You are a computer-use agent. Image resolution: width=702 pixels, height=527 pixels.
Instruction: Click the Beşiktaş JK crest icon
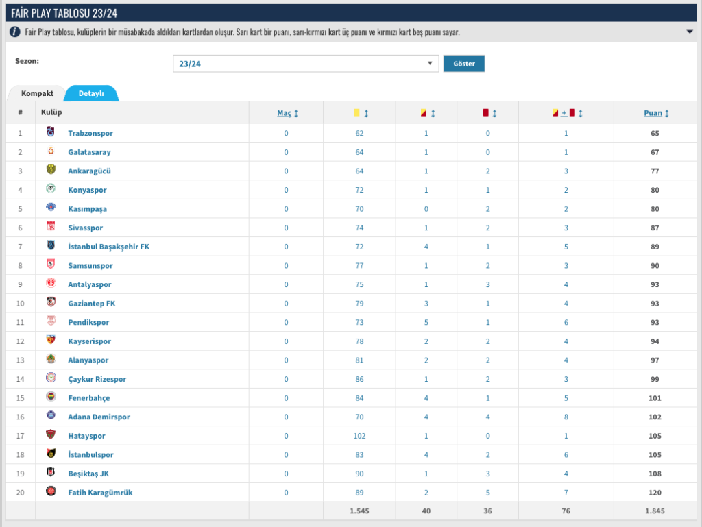click(x=51, y=472)
